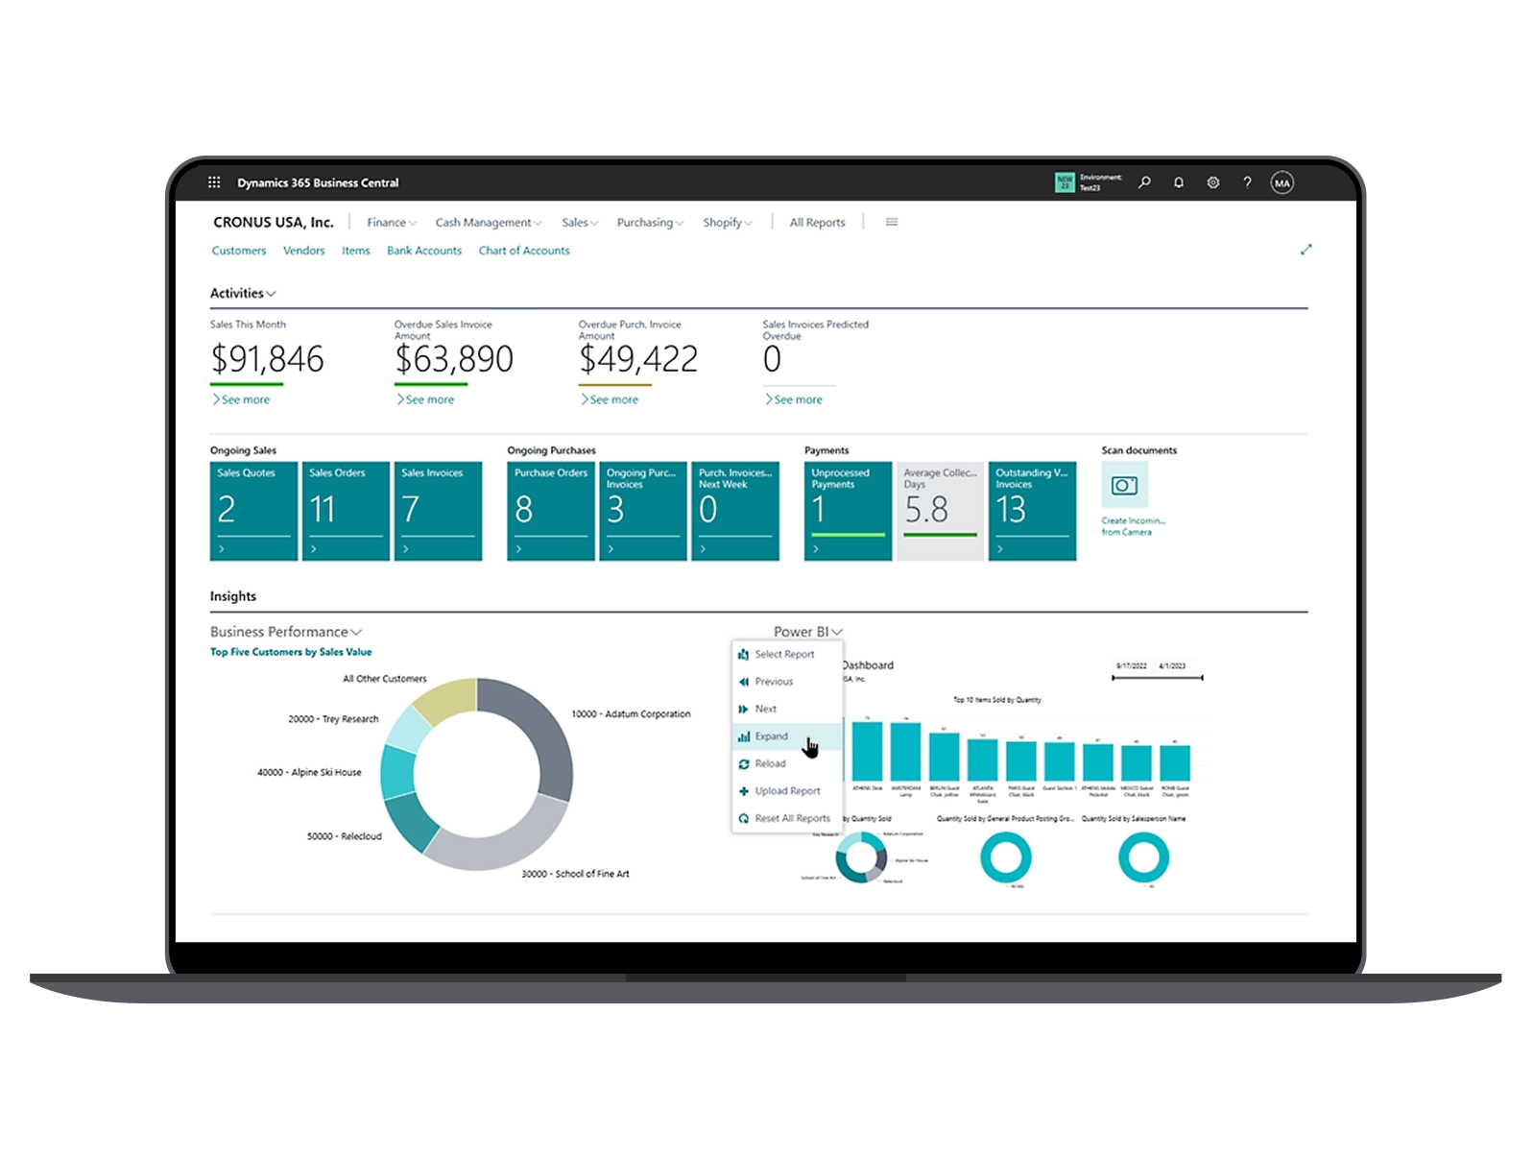The width and height of the screenshot is (1533, 1158).
Task: Open All Reports menu item
Action: (x=817, y=223)
